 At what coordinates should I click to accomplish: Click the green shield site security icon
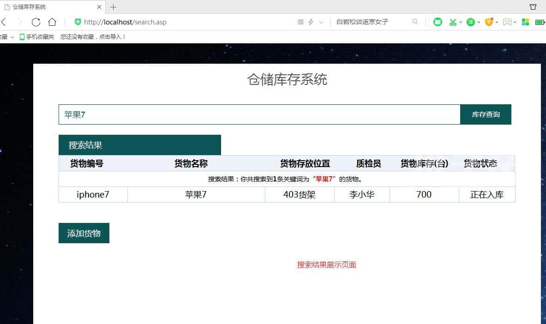tap(78, 22)
